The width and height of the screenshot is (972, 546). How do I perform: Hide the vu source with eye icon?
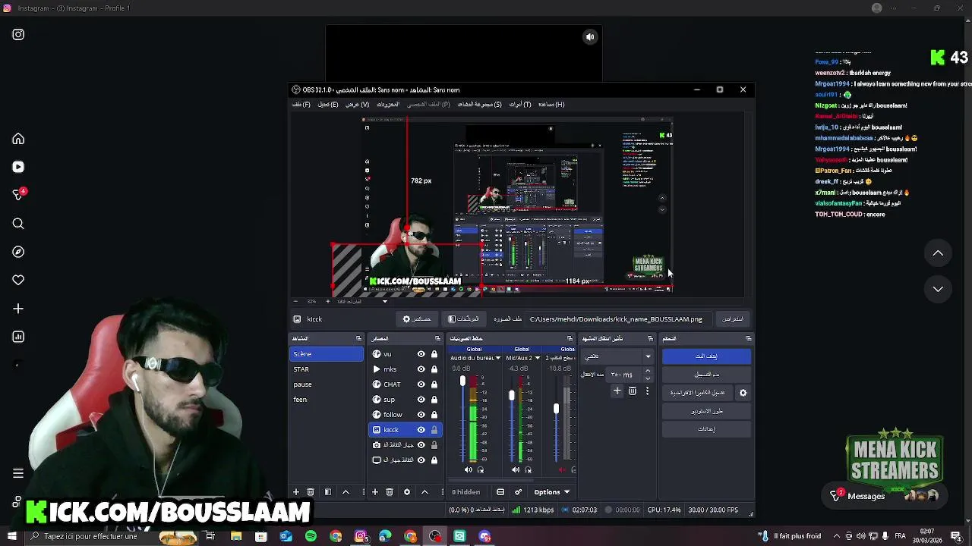pos(421,354)
